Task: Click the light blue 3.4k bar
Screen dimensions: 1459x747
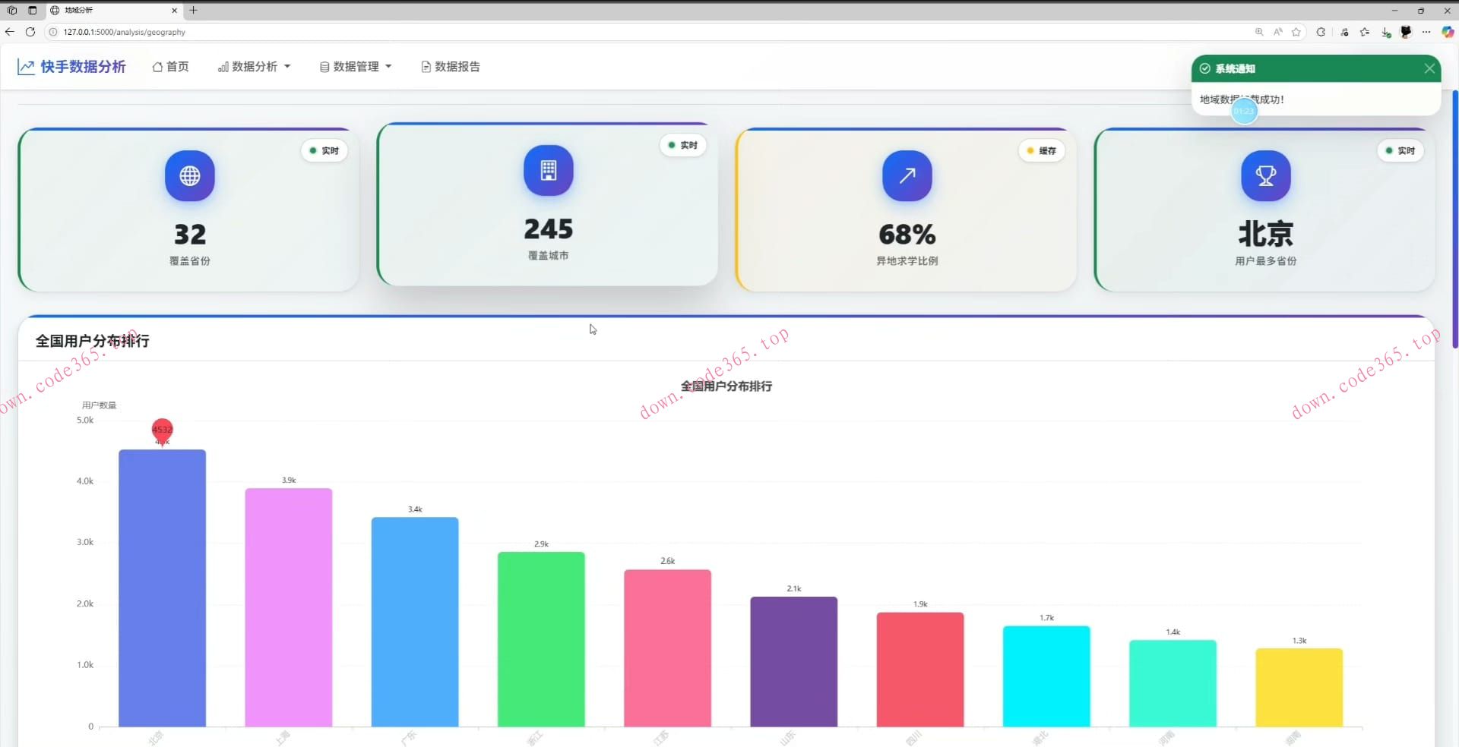Action: [x=415, y=622]
